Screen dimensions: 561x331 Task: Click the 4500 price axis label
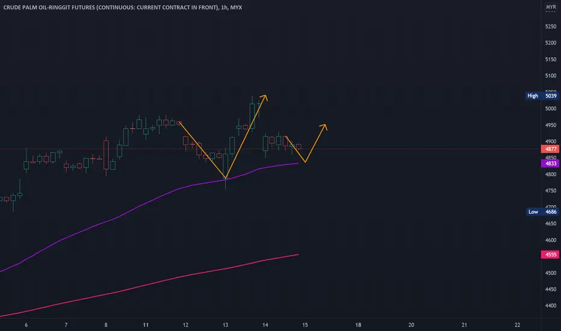tap(551, 273)
